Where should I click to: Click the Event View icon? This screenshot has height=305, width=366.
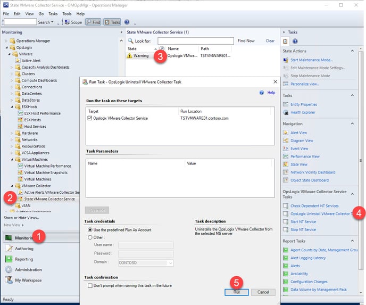click(286, 149)
